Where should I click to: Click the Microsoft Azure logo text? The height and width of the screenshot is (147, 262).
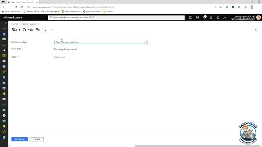point(13,18)
